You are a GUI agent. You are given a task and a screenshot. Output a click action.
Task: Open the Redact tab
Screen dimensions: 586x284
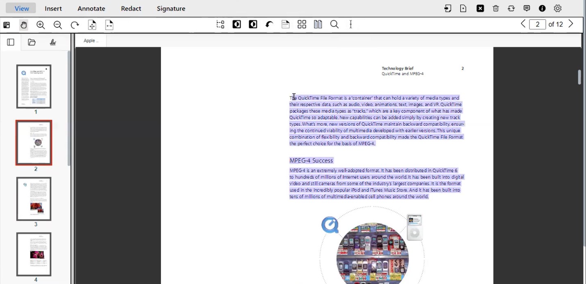pyautogui.click(x=131, y=8)
